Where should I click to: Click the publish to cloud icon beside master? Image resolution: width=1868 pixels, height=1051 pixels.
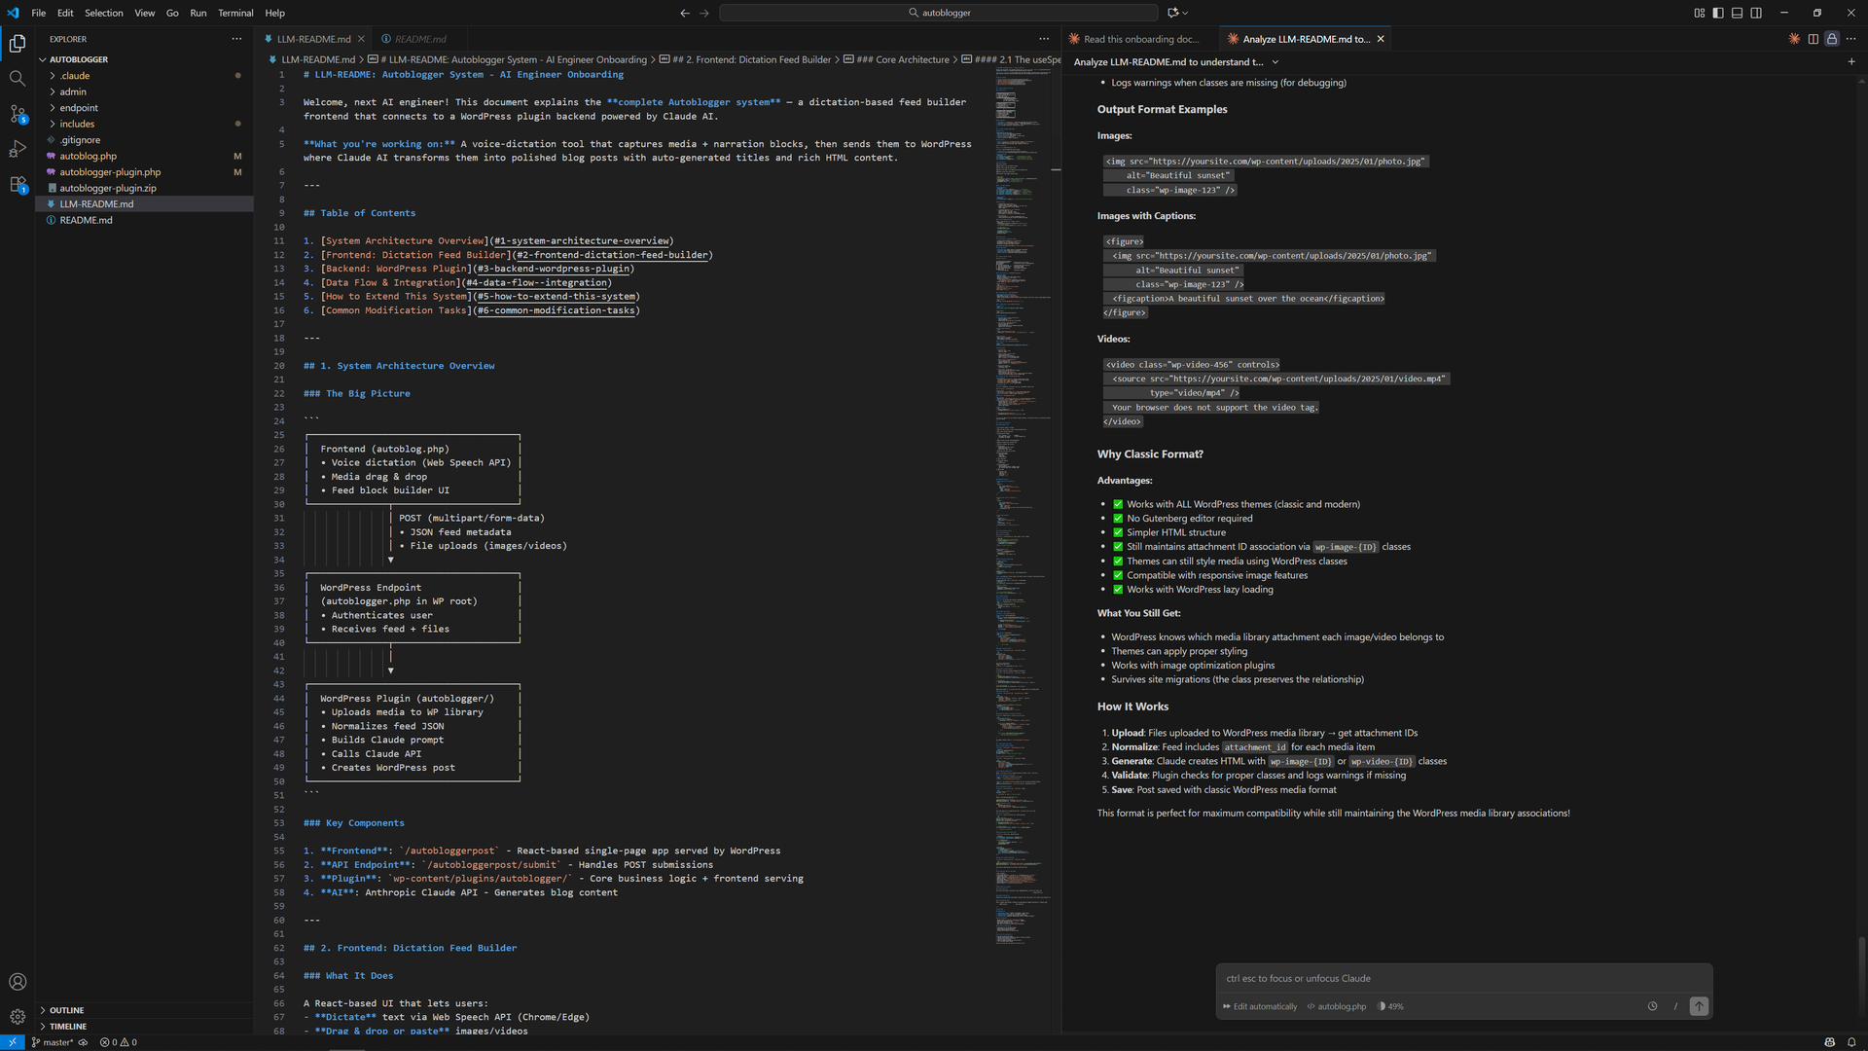coord(84,1042)
